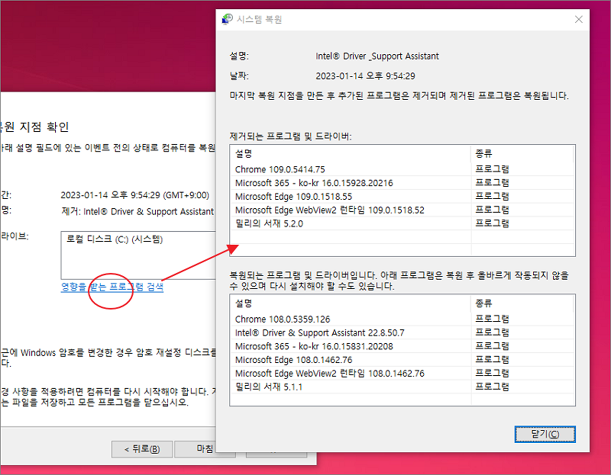Open the 영향을 받는 프로그램 검색 link
Viewport: 611px width, 475px height.
(112, 287)
